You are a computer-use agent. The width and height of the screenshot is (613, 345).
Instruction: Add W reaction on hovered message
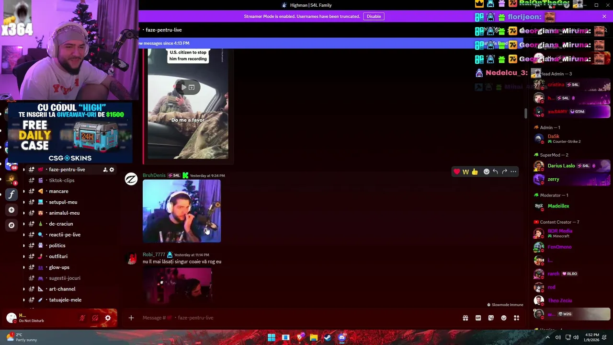(x=465, y=172)
